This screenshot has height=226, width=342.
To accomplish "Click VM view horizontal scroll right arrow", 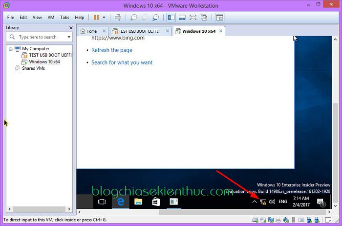I will tap(329, 212).
